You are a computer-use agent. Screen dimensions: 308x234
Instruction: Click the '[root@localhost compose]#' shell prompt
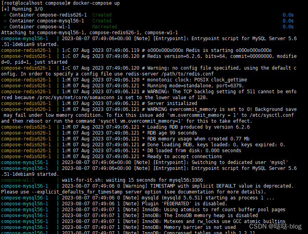click(x=36, y=3)
